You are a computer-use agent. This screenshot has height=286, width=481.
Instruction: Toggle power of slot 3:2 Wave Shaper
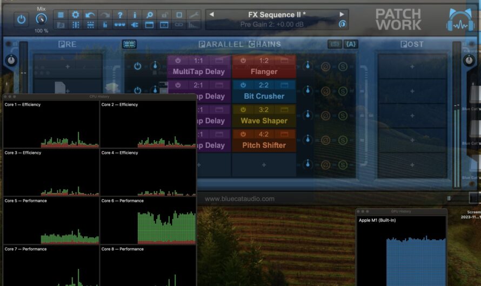click(x=243, y=110)
